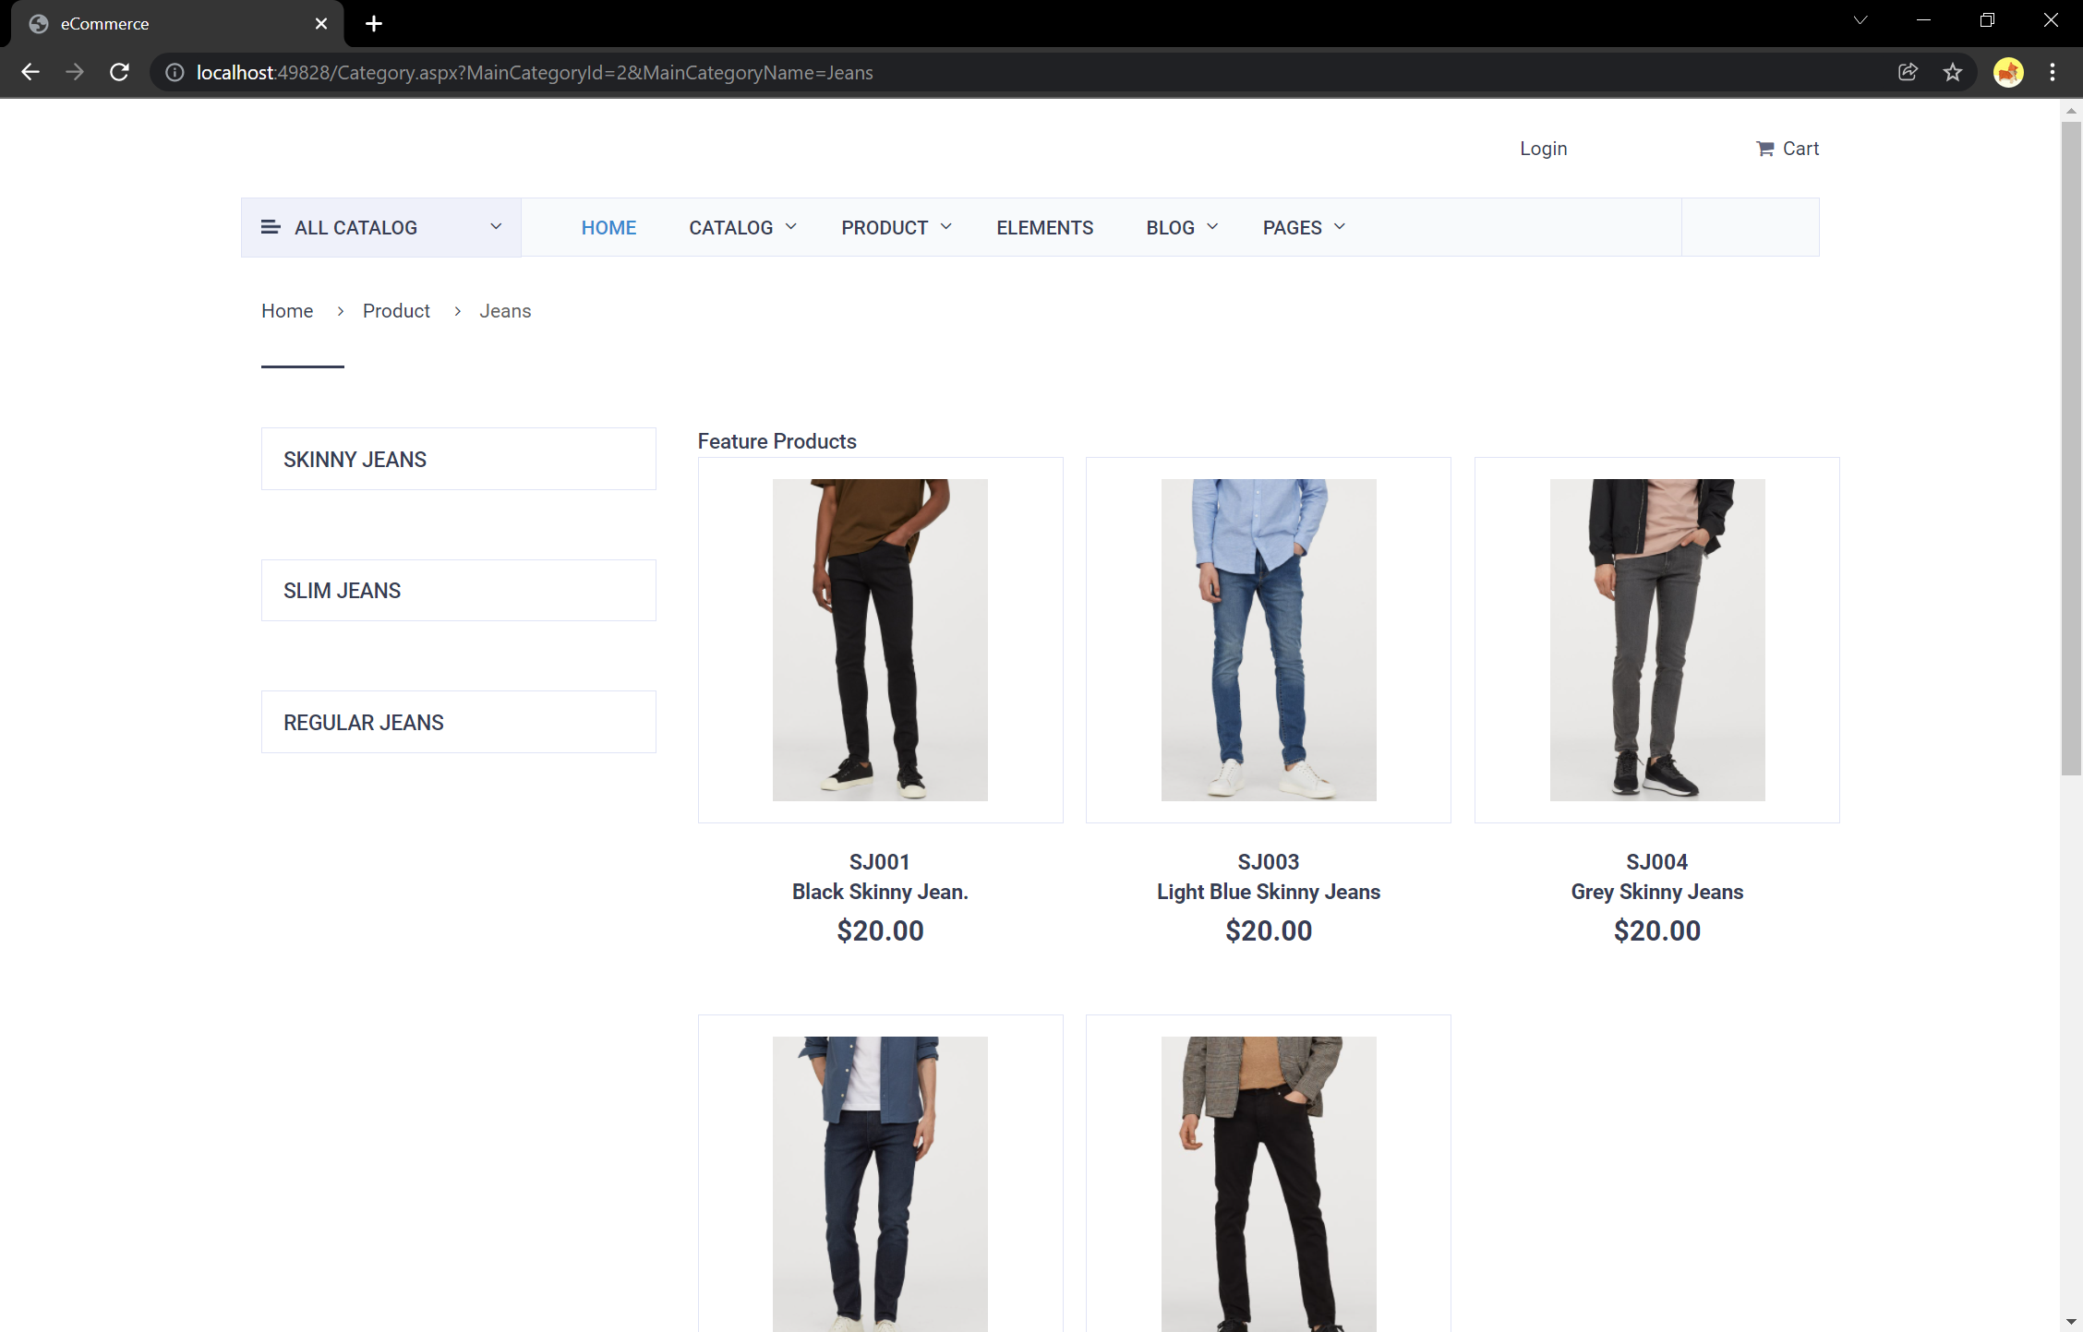Click the eCommerce browser tab
This screenshot has height=1332, width=2083.
[x=177, y=24]
